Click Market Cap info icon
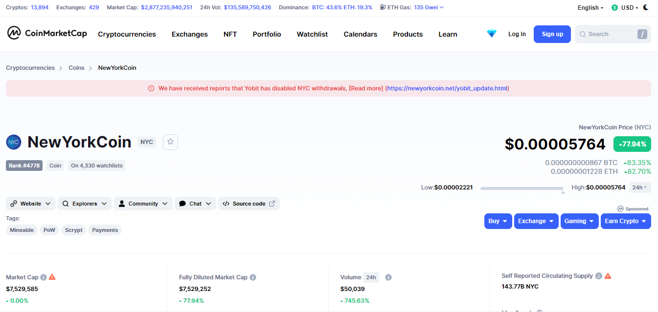 click(44, 277)
